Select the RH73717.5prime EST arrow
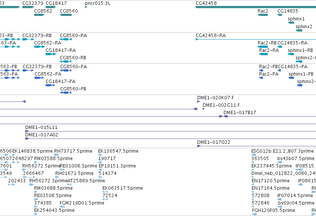316x216 pixels. [x=56, y=155]
